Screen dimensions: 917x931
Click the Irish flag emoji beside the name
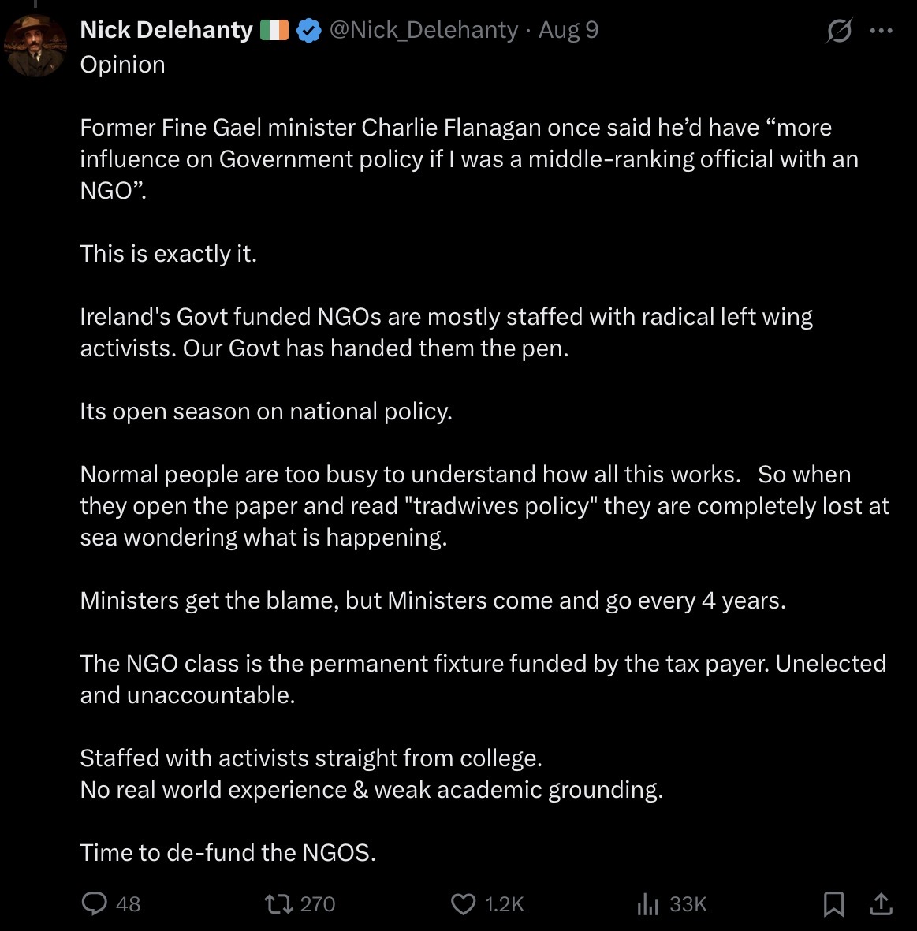click(274, 30)
